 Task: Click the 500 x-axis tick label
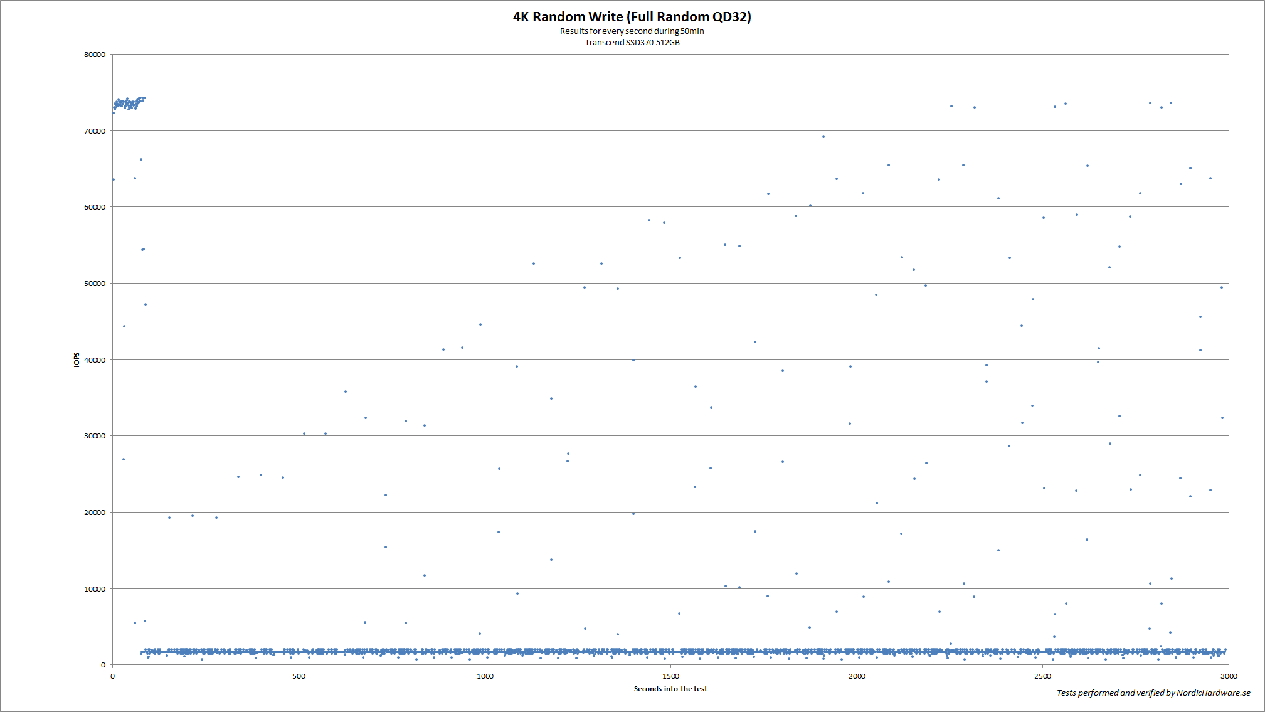(x=299, y=676)
